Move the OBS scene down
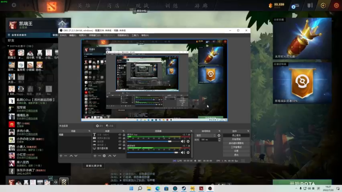Viewport: 342px width, 192px height. pyautogui.click(x=76, y=156)
